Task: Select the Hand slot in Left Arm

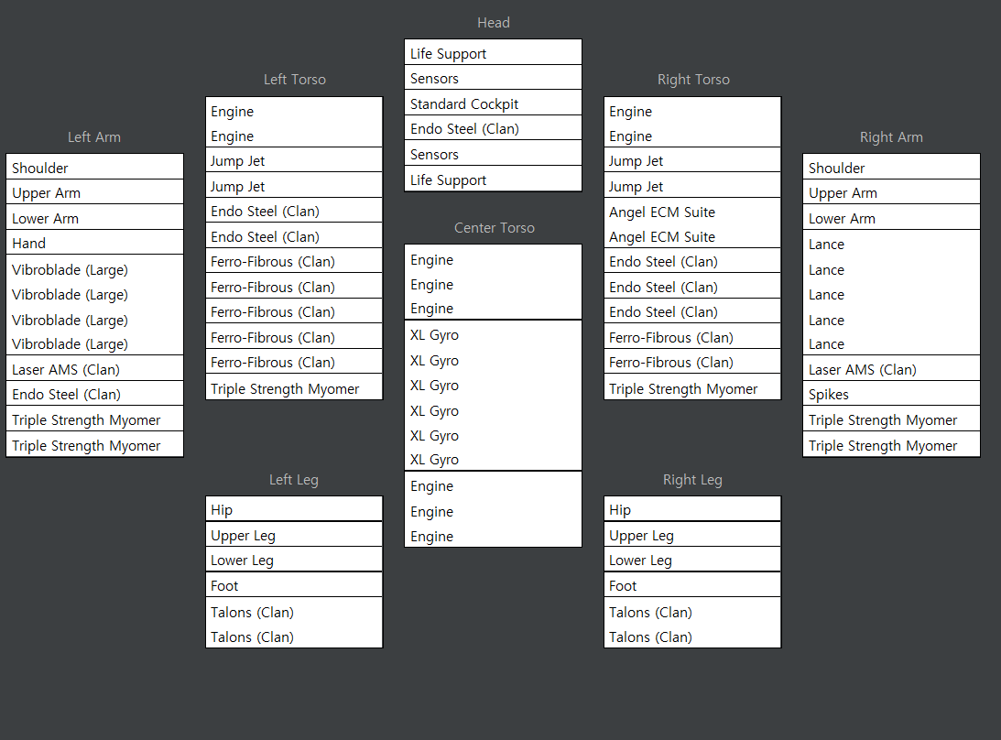Action: pyautogui.click(x=94, y=243)
